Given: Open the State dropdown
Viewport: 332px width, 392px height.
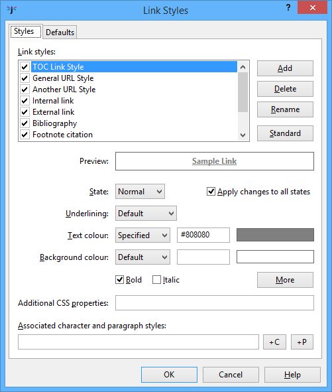Looking at the screenshot, I should [x=140, y=192].
